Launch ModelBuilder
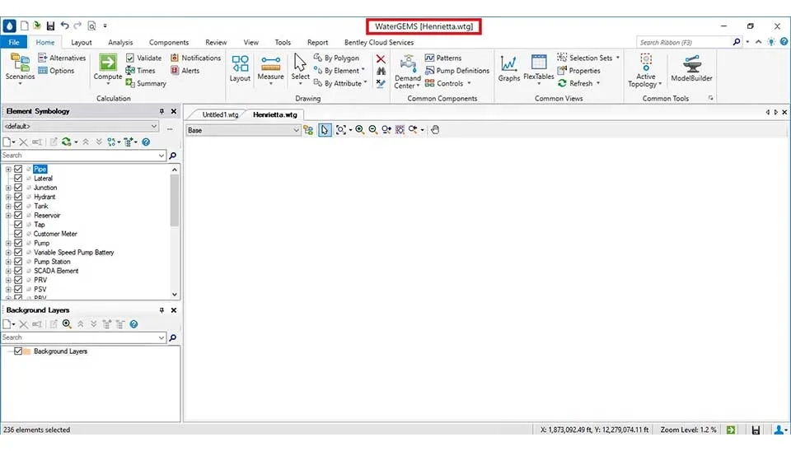This screenshot has height=451, width=791. (691, 68)
